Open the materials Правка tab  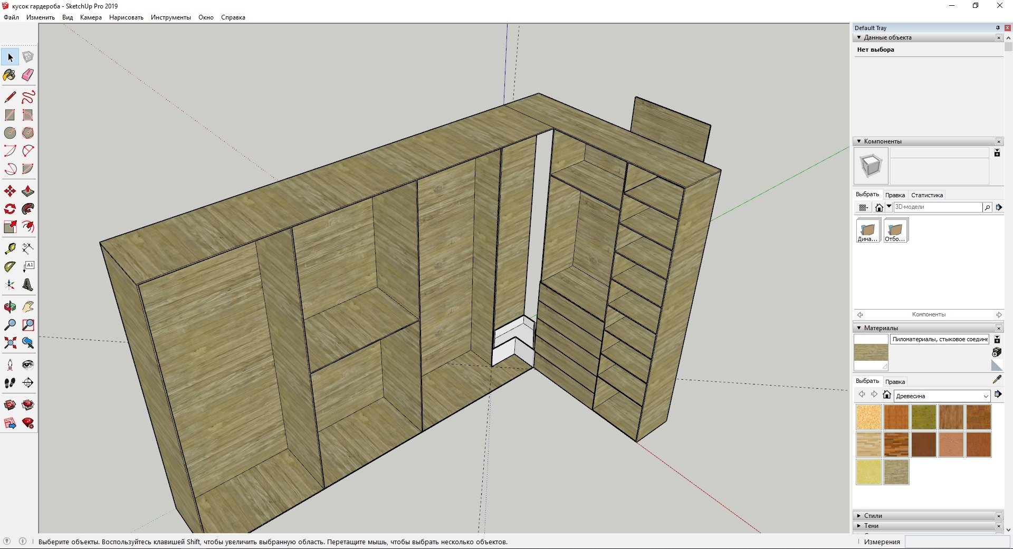[x=895, y=382]
